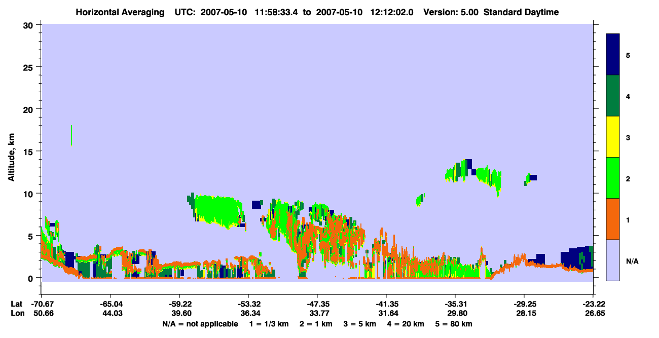Click legend text '5 = 80 km'

(x=453, y=324)
